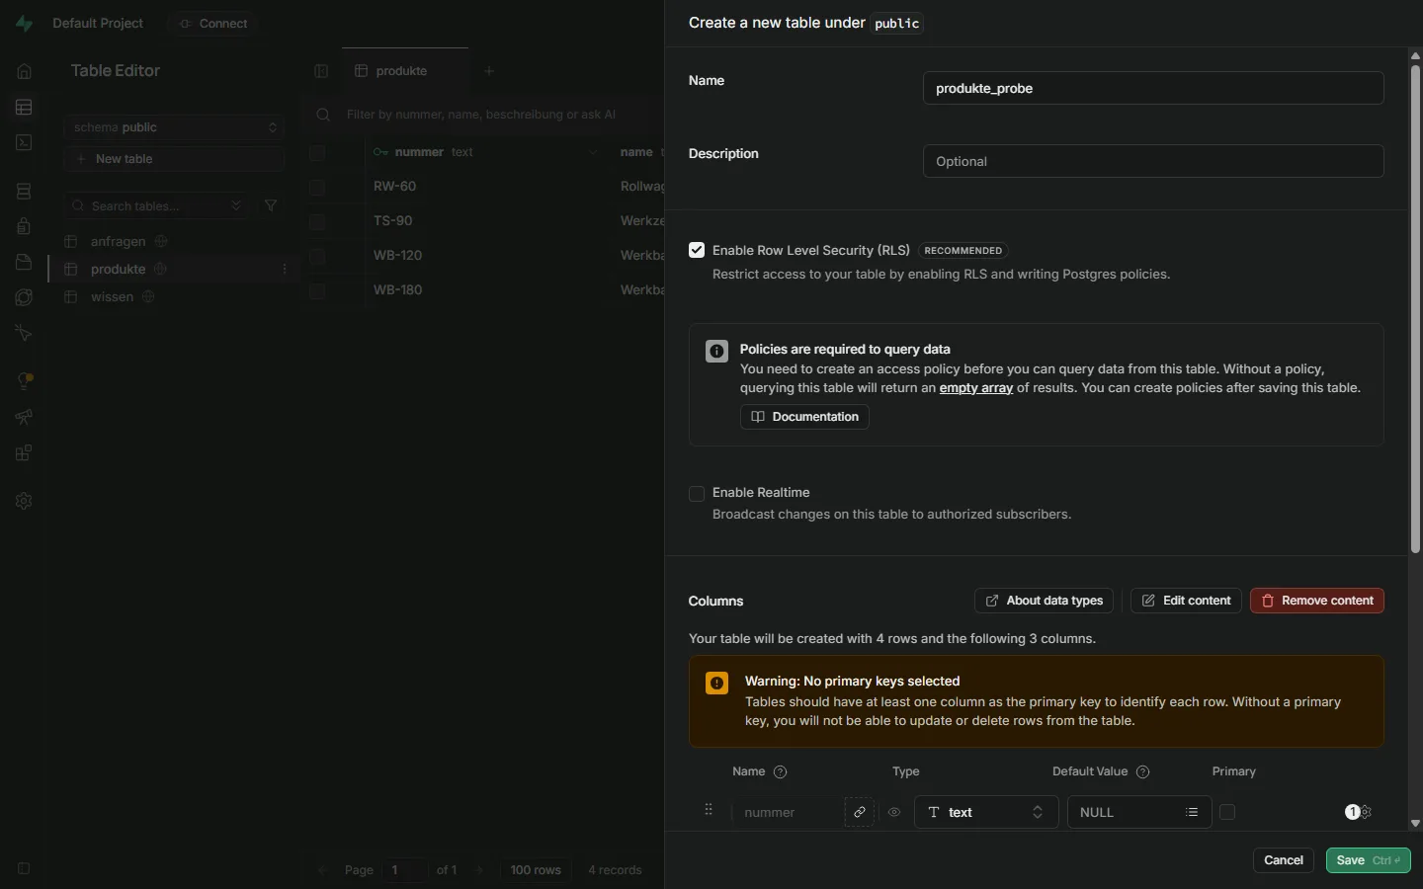Image resolution: width=1423 pixels, height=889 pixels.
Task: Click the eye icon next to the nummer column
Action: 894,812
